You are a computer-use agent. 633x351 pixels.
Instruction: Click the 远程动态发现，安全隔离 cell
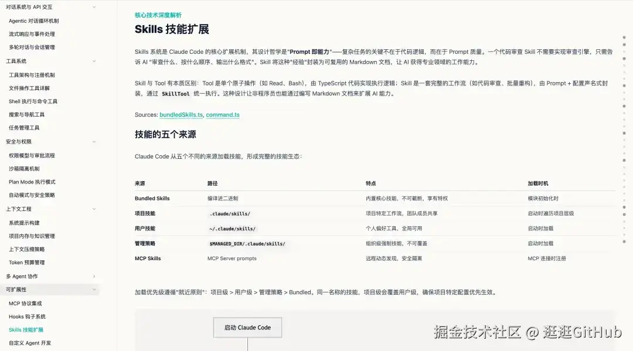click(x=394, y=258)
